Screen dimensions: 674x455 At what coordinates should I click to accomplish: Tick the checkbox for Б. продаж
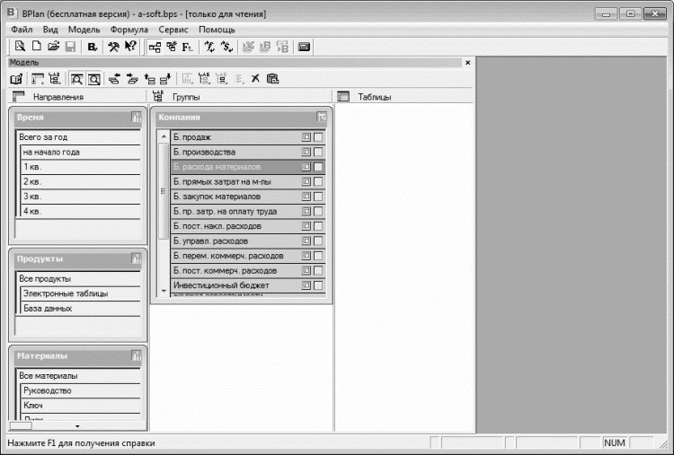click(x=318, y=137)
